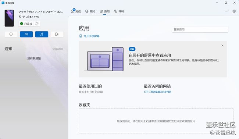Clear all notifications with 全部清除
The image size is (239, 139).
click(x=58, y=49)
